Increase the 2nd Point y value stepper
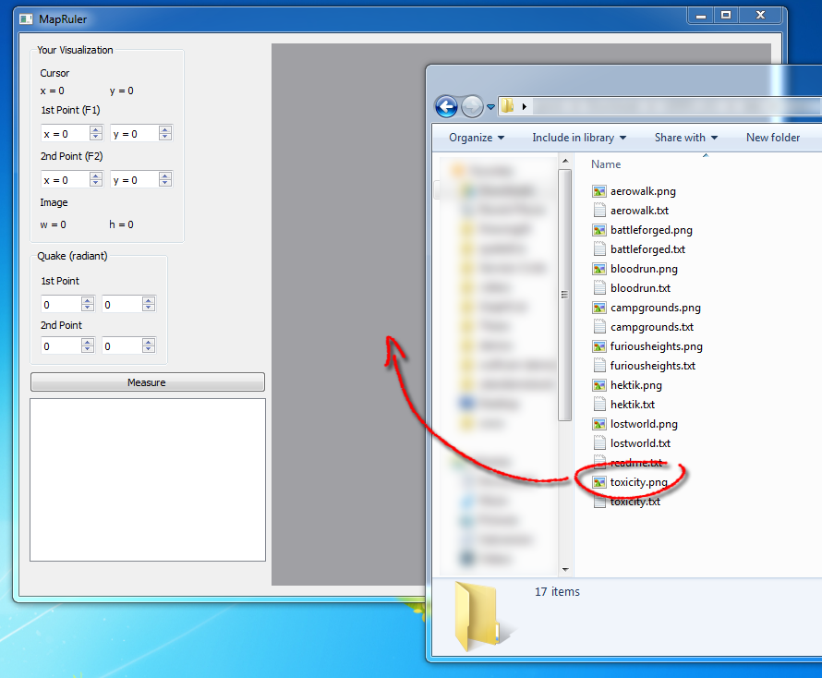 [x=165, y=176]
